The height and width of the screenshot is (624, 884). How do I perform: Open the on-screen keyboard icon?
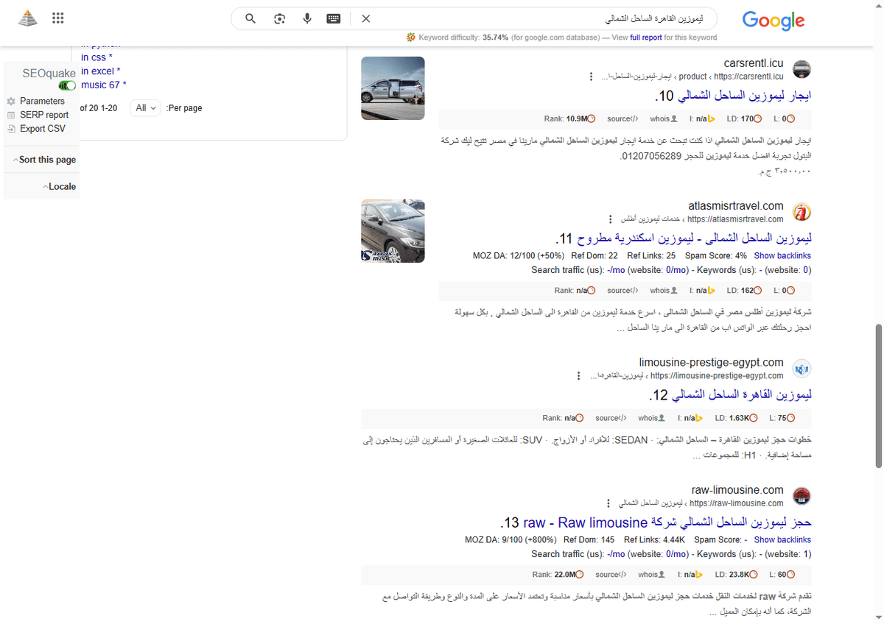[x=334, y=18]
